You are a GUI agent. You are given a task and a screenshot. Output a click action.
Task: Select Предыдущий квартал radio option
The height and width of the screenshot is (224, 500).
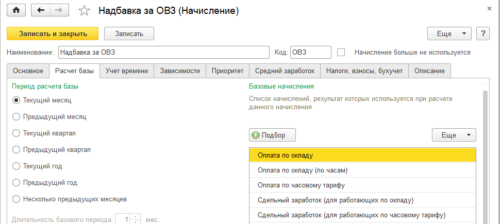[16, 150]
